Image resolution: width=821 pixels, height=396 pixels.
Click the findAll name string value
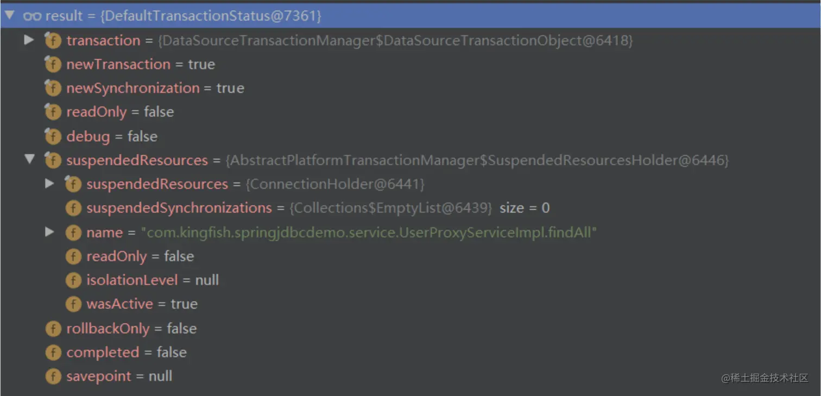tap(369, 232)
